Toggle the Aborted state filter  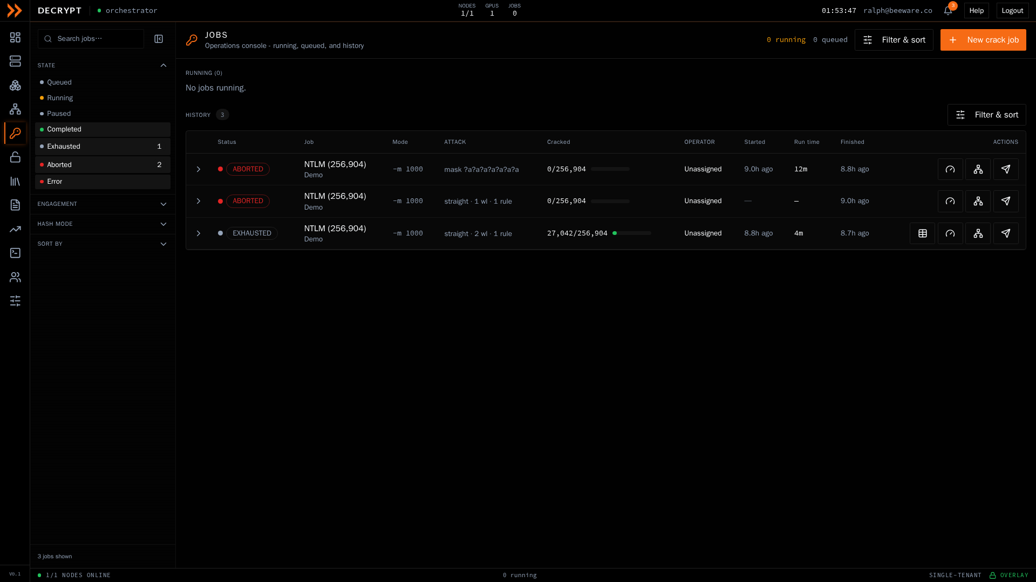tap(103, 165)
